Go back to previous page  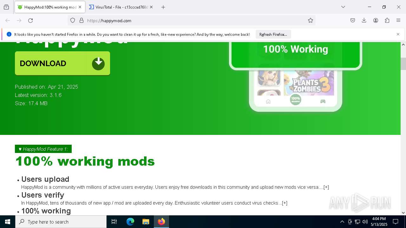pos(8,21)
